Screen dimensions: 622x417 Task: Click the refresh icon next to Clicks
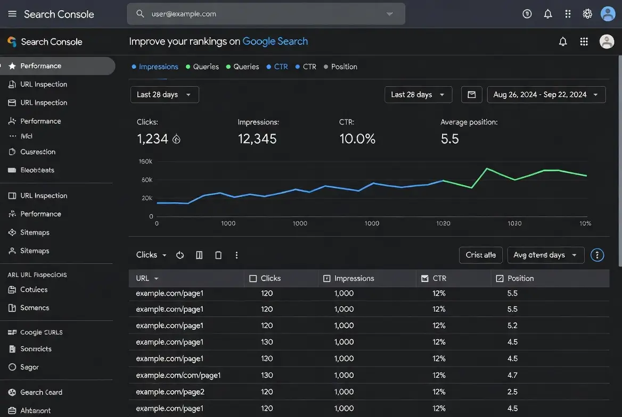pos(179,255)
